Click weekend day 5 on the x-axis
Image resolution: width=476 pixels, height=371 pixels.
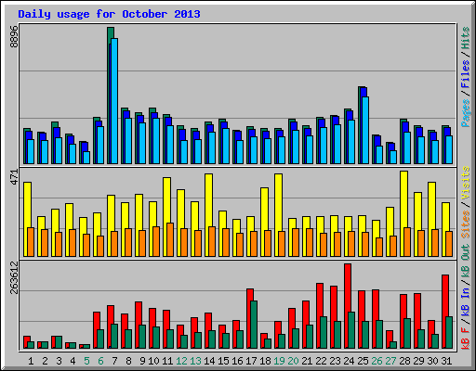[x=86, y=361]
